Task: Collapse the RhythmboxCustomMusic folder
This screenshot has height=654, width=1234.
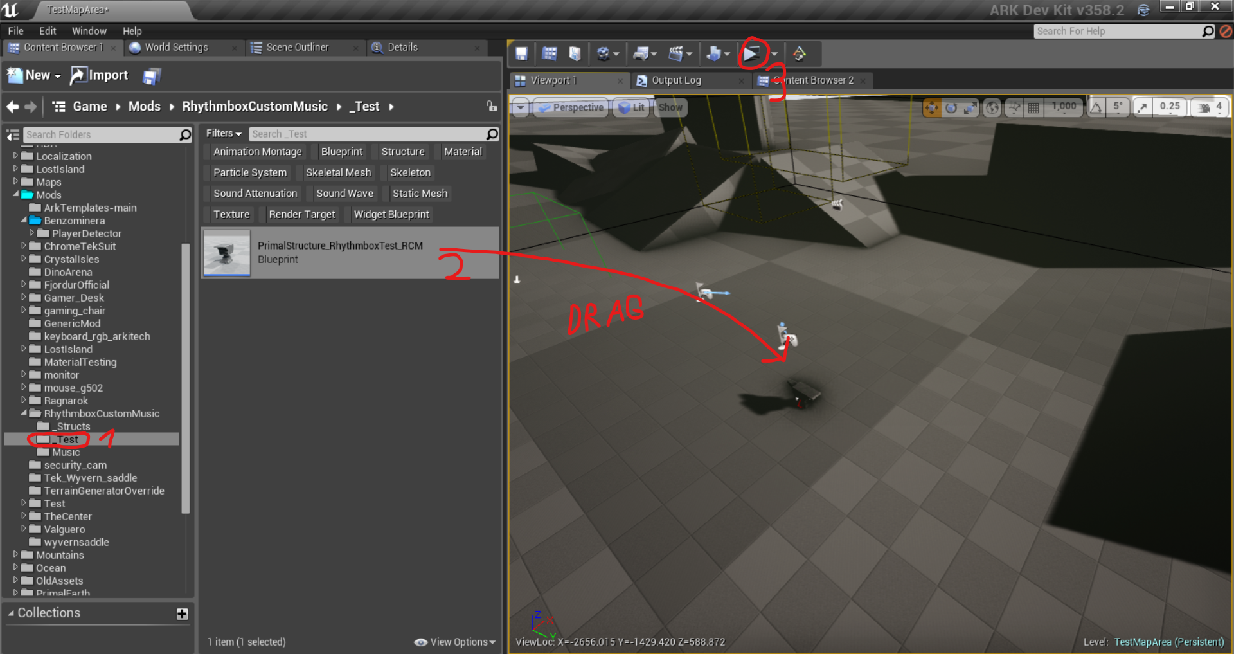Action: pos(24,413)
